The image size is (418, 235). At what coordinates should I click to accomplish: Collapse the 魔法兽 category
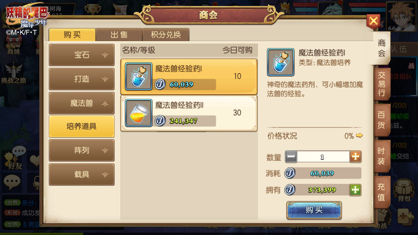click(82, 103)
